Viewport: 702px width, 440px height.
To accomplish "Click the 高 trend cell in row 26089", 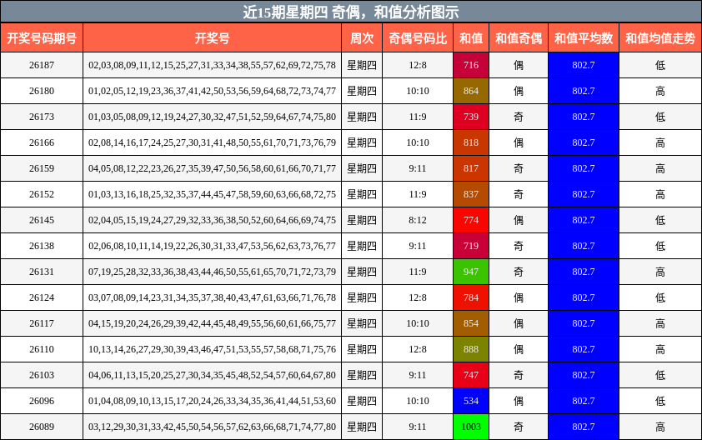I will tap(660, 427).
